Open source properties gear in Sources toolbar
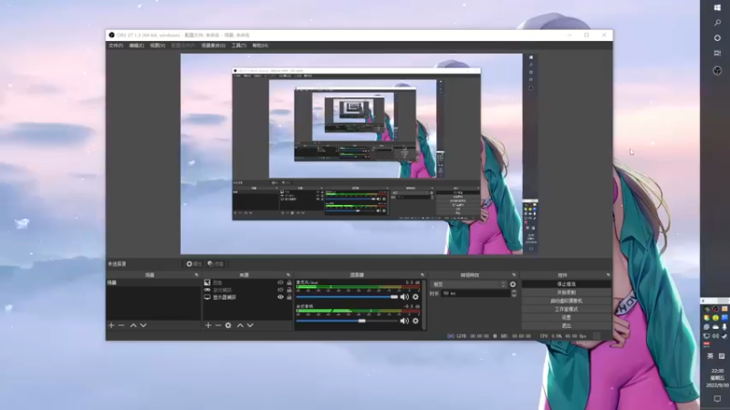 228,325
